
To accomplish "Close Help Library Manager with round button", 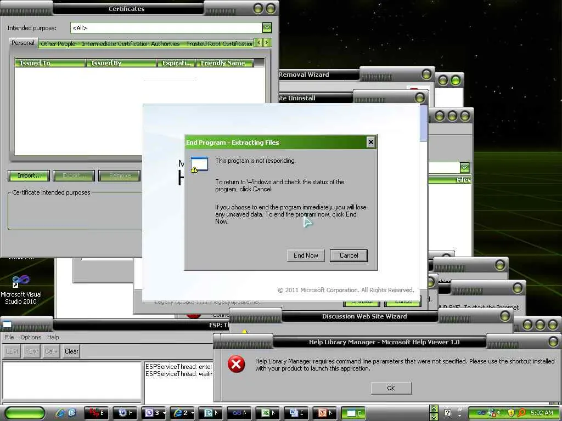I will point(553,342).
